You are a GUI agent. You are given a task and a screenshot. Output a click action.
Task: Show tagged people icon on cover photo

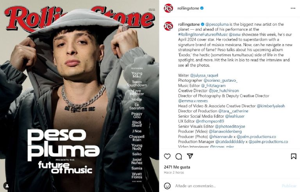[7, 186]
